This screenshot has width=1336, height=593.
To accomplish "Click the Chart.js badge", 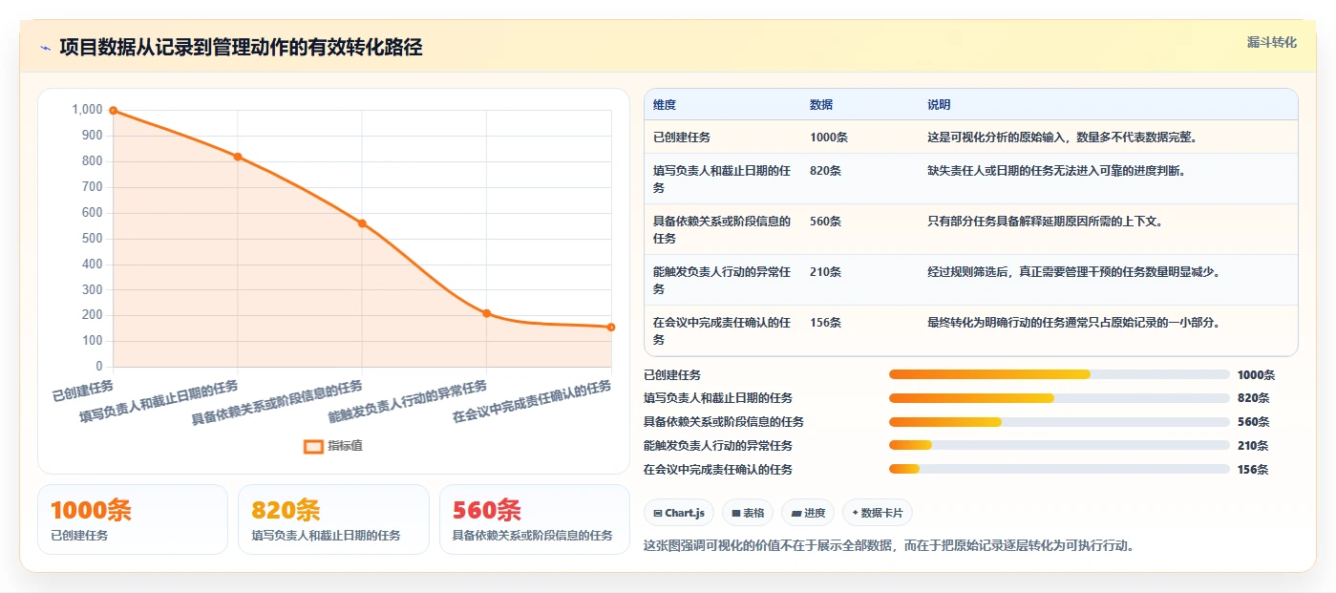I will coord(679,513).
